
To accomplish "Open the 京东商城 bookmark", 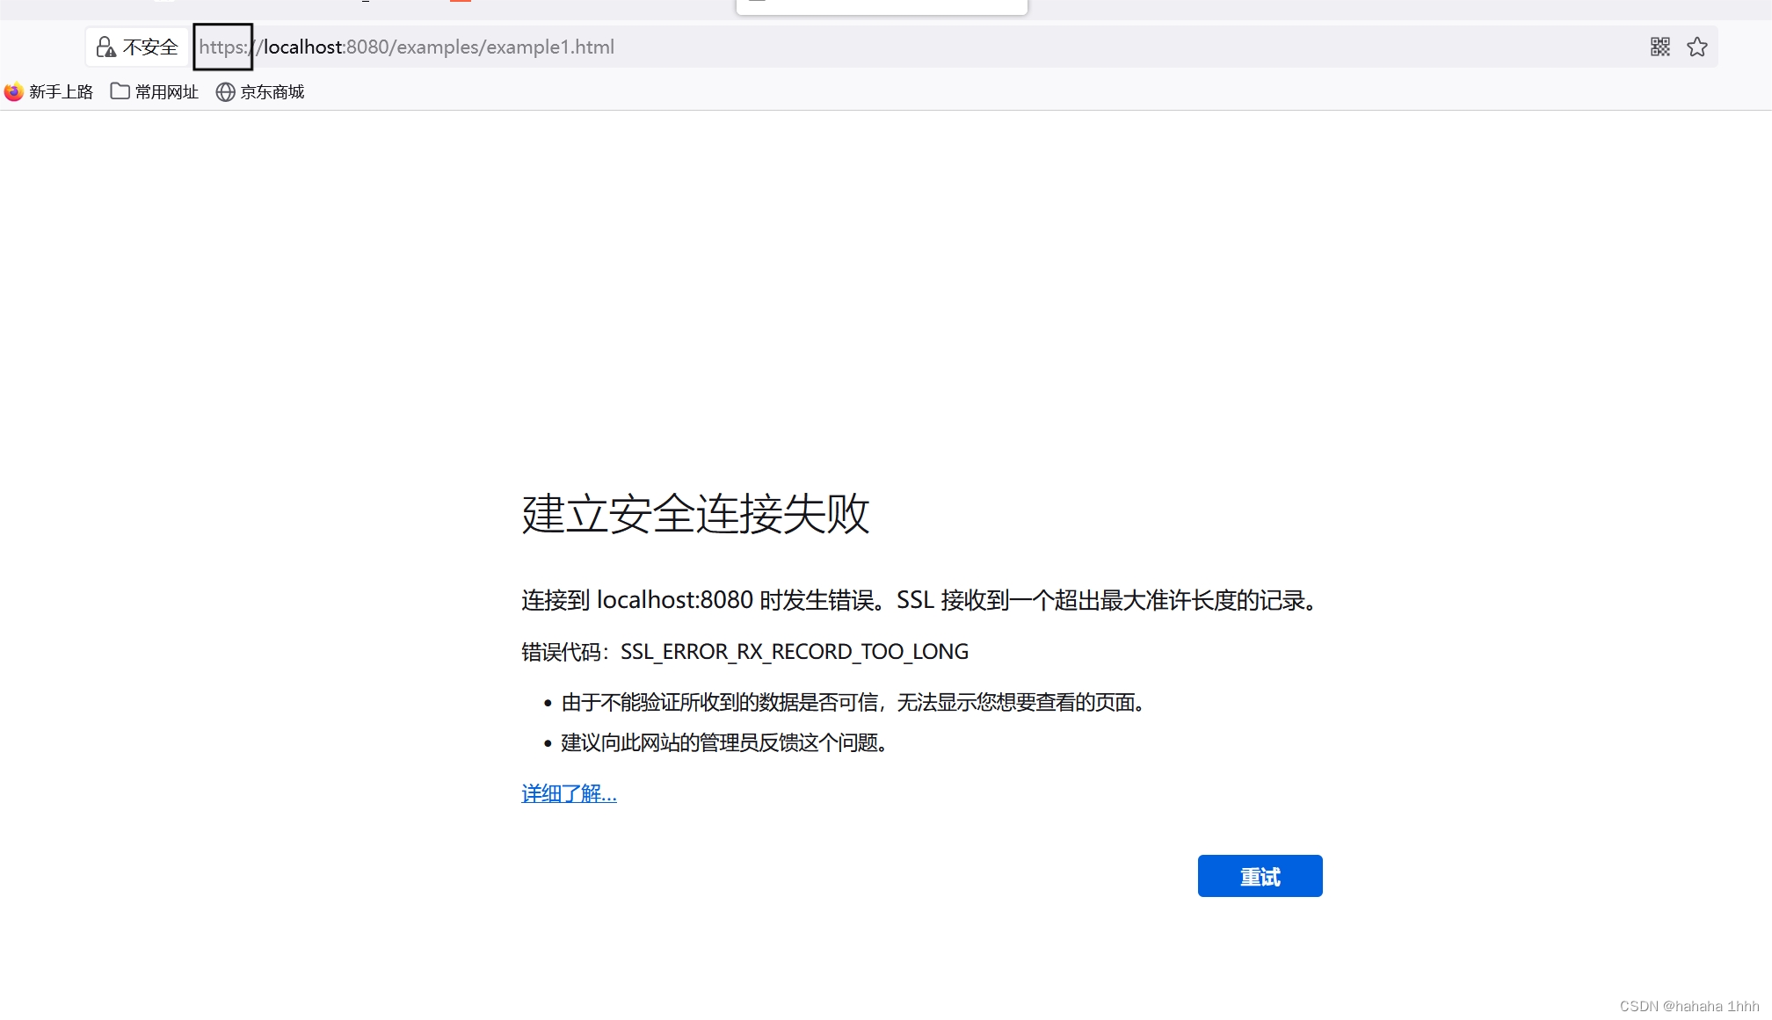I will click(272, 91).
